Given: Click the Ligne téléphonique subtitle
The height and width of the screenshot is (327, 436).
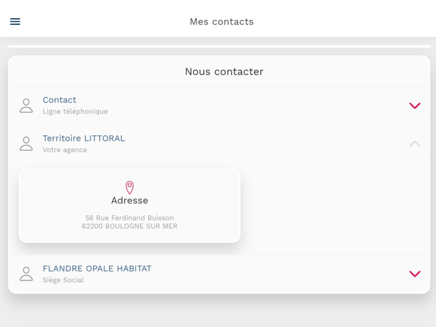Looking at the screenshot, I should click(75, 111).
